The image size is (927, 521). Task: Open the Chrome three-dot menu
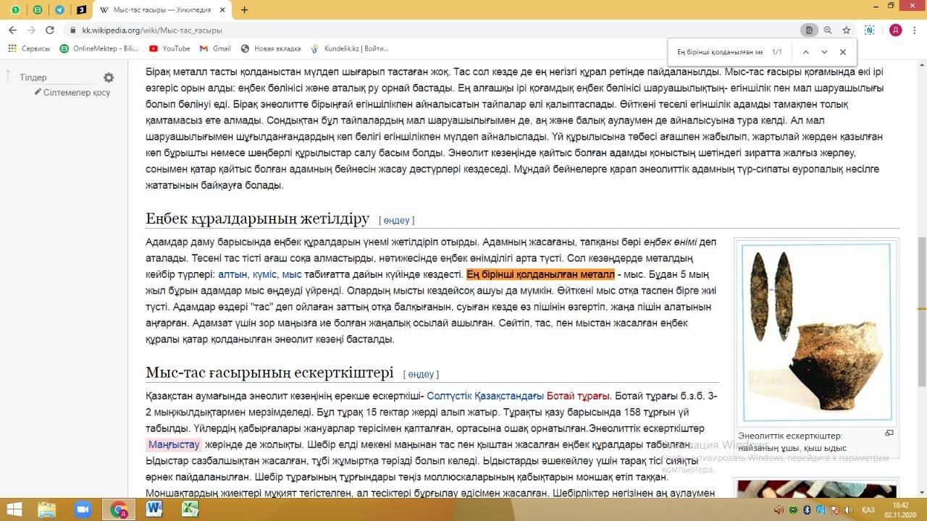914,30
